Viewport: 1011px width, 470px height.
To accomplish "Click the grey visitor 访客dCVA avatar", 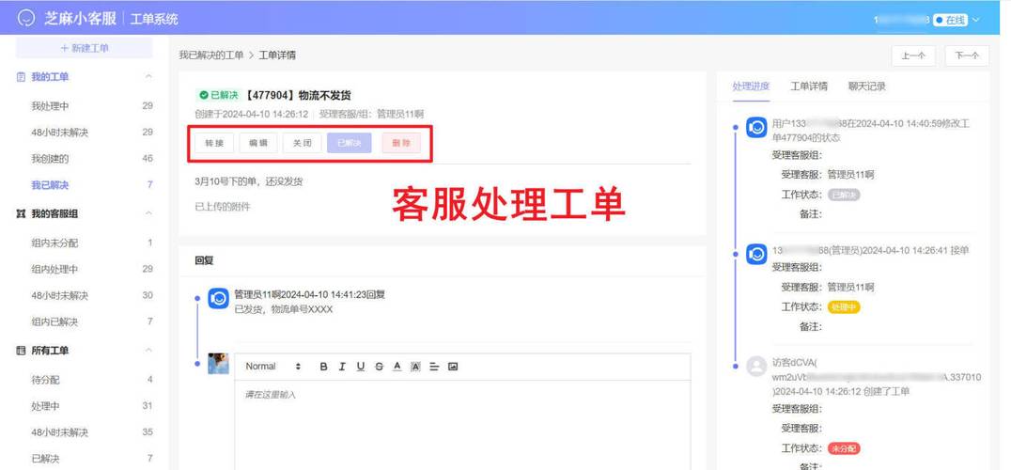I will 756,367.
